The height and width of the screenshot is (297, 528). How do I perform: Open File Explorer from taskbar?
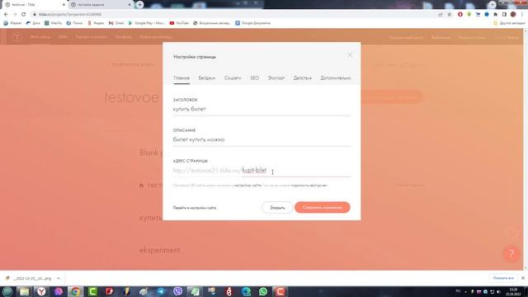point(24,291)
